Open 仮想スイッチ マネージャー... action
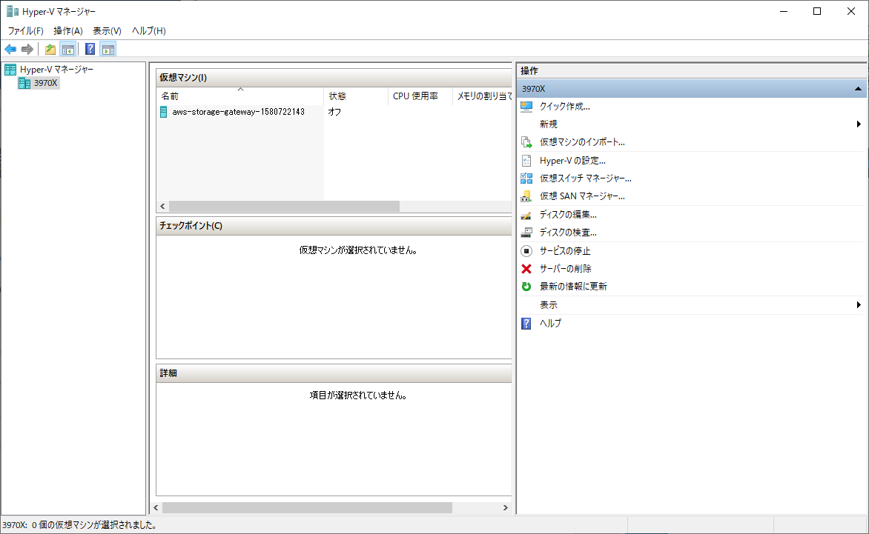 pyautogui.click(x=586, y=178)
